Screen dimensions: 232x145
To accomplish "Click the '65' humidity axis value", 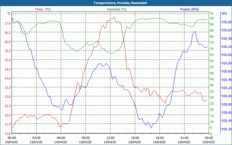I will pos(212,55).
